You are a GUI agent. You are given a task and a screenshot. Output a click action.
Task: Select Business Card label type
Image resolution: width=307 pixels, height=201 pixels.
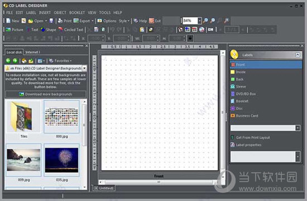[244, 116]
